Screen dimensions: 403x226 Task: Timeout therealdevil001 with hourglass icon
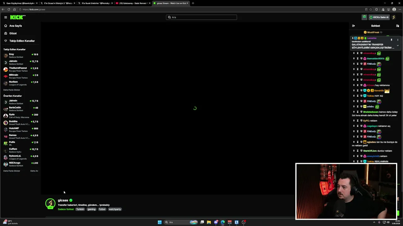358,59
